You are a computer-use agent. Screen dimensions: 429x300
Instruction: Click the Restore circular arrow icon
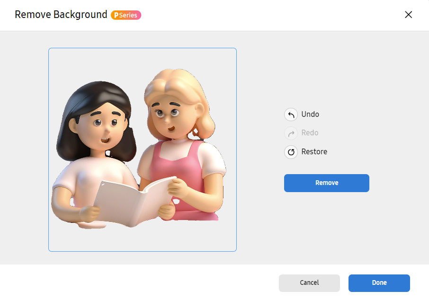[x=291, y=152]
